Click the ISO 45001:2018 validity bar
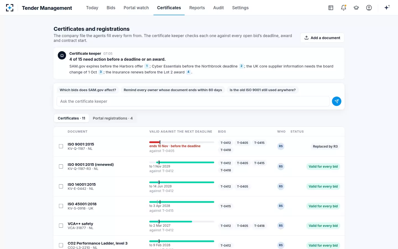This screenshot has height=249, width=398. pyautogui.click(x=182, y=202)
